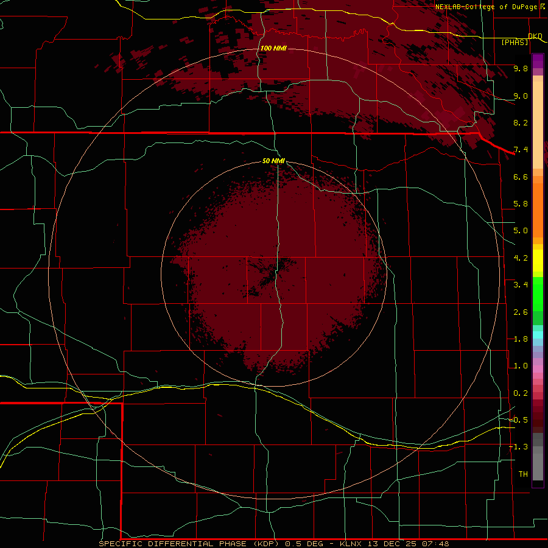The width and height of the screenshot is (548, 548).
Task: Click the -0.5 value on color scale
Action: [519, 420]
